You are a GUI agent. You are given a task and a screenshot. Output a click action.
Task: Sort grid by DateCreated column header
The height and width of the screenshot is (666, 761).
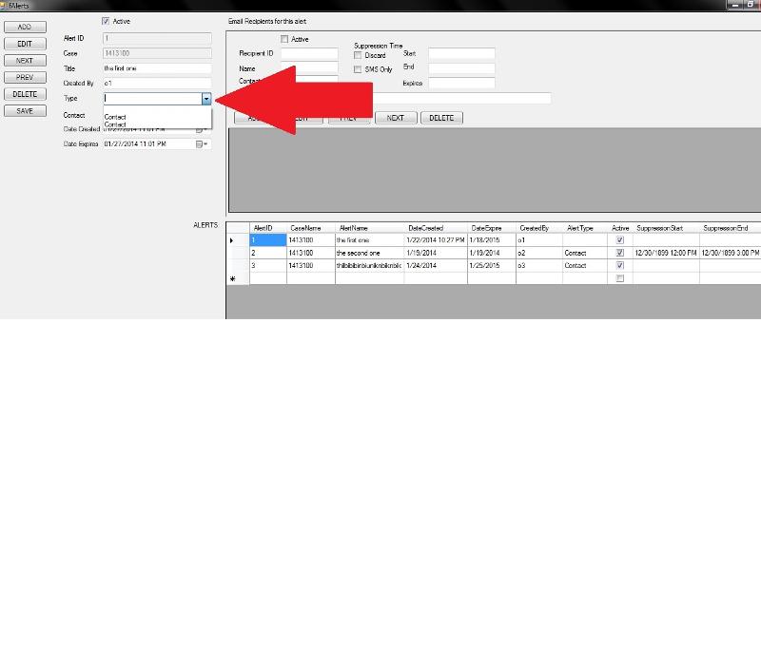[425, 228]
